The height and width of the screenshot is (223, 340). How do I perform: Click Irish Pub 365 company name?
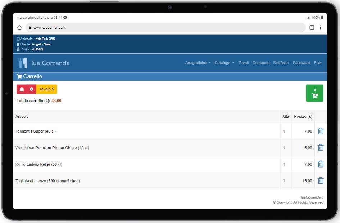(45, 39)
